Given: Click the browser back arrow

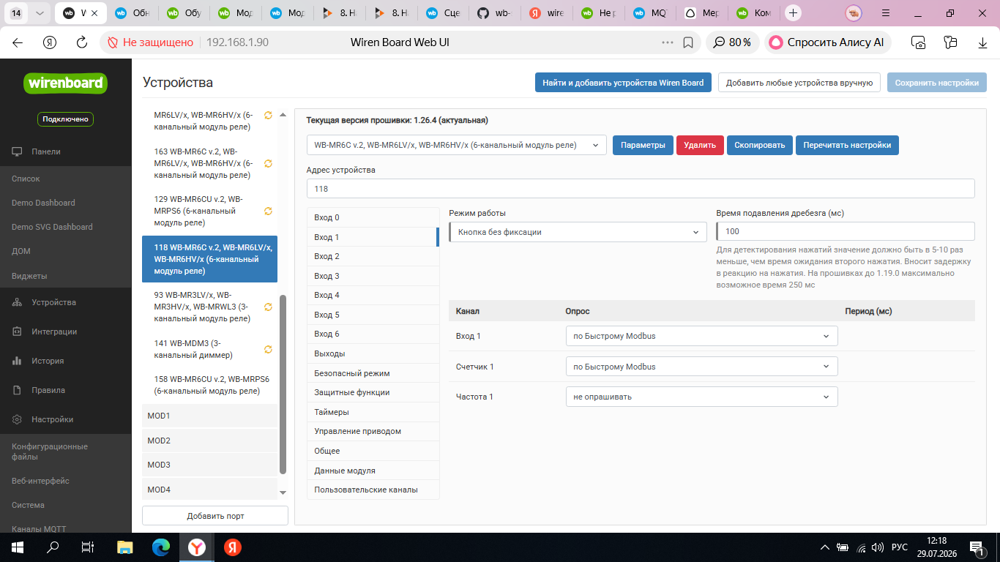Looking at the screenshot, I should click(x=18, y=42).
